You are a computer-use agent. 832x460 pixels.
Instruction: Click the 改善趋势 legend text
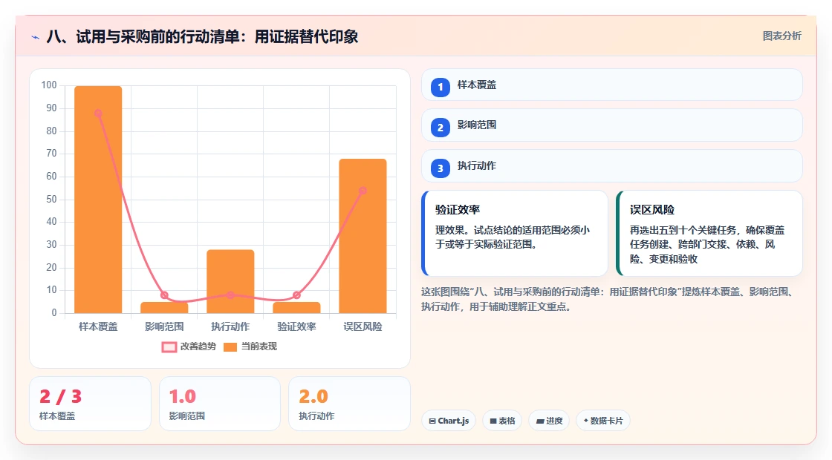click(x=198, y=346)
